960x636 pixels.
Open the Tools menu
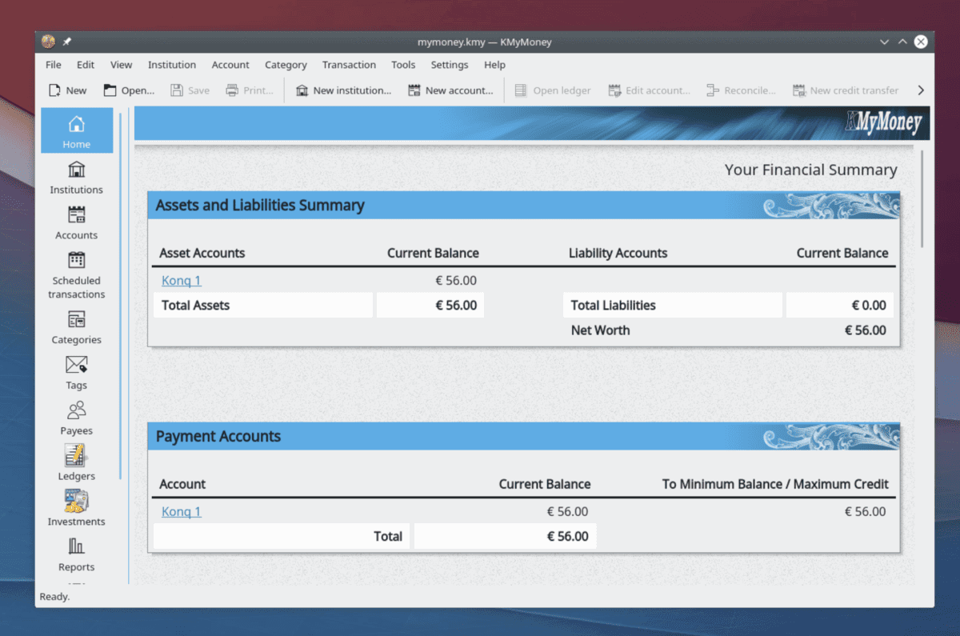[403, 65]
